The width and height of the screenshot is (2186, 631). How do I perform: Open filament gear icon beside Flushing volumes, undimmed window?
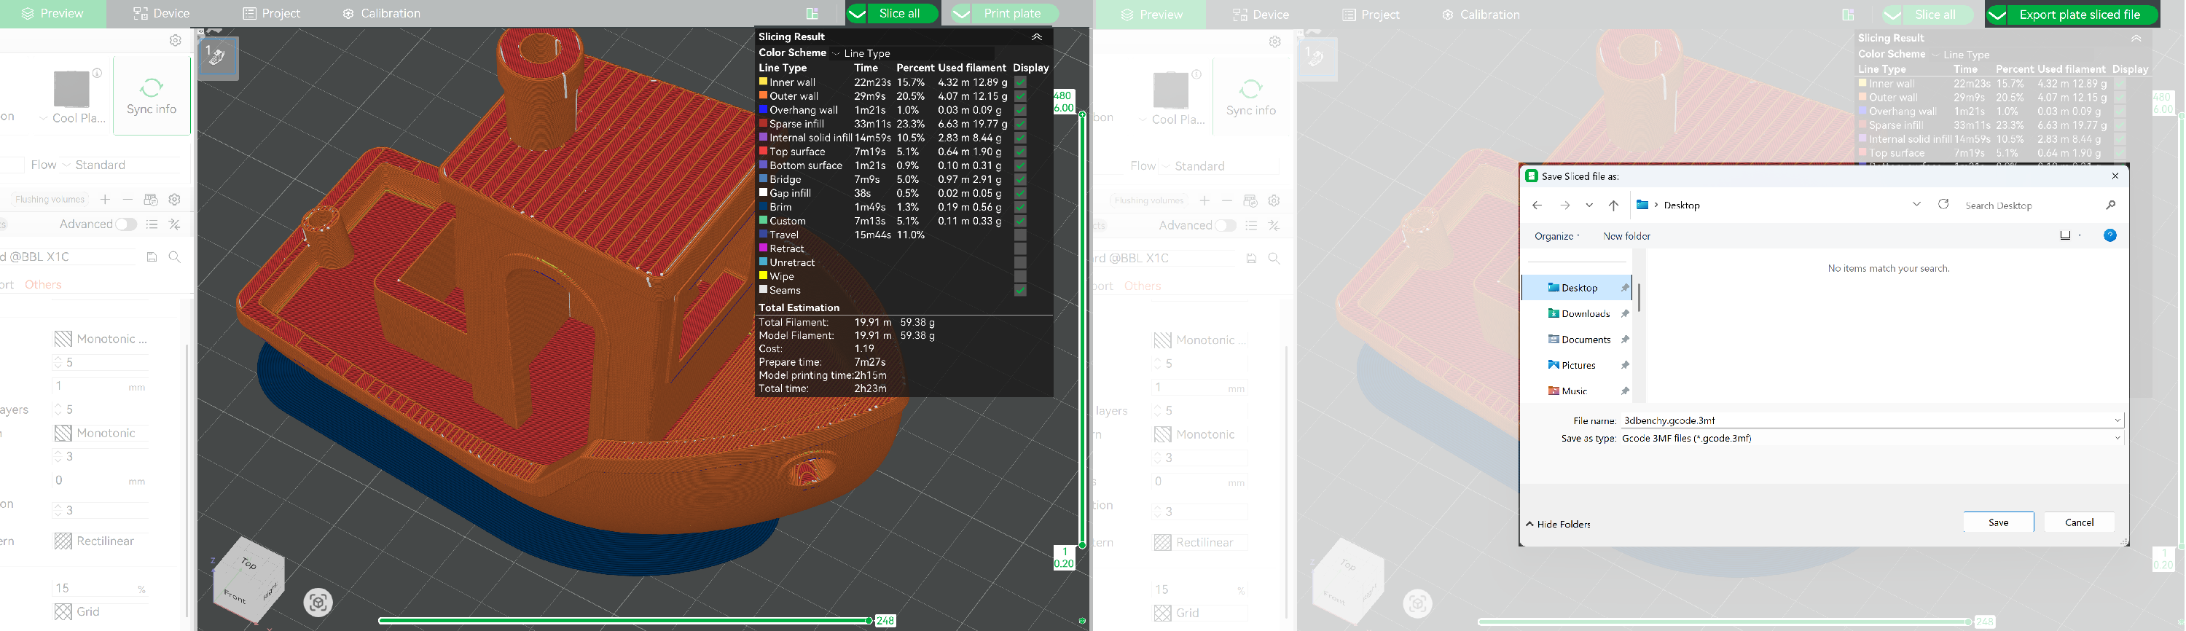pos(175,200)
